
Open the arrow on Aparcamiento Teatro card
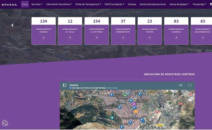[150, 37]
